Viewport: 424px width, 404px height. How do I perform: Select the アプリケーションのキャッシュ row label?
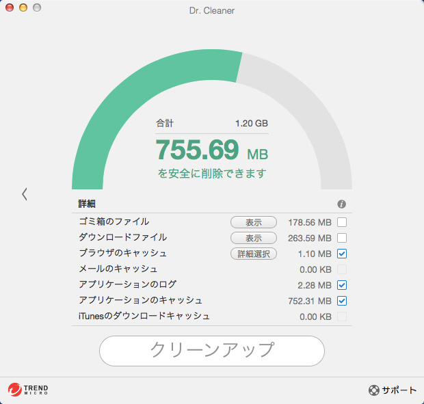[x=140, y=300]
